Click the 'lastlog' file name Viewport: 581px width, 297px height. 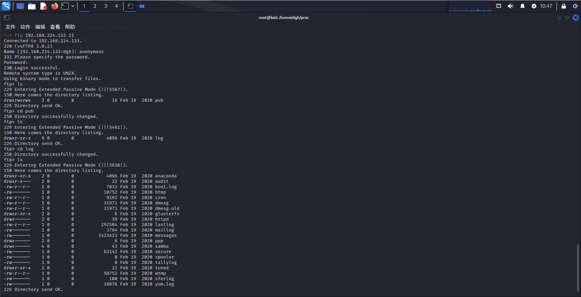click(x=165, y=225)
